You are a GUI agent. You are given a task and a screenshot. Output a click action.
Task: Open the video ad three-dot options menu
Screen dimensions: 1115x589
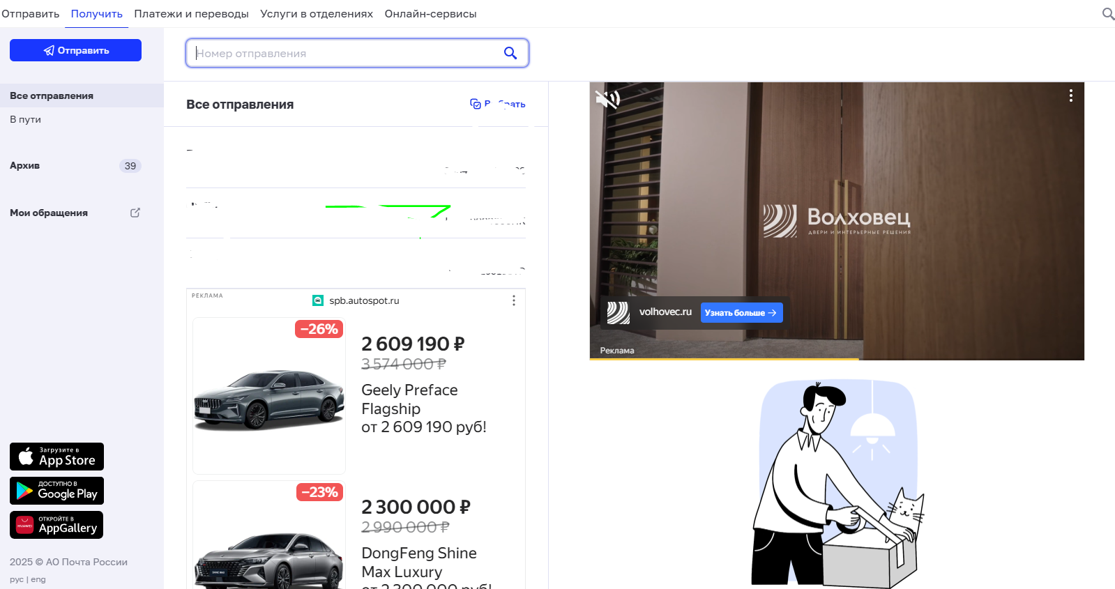coord(1070,96)
